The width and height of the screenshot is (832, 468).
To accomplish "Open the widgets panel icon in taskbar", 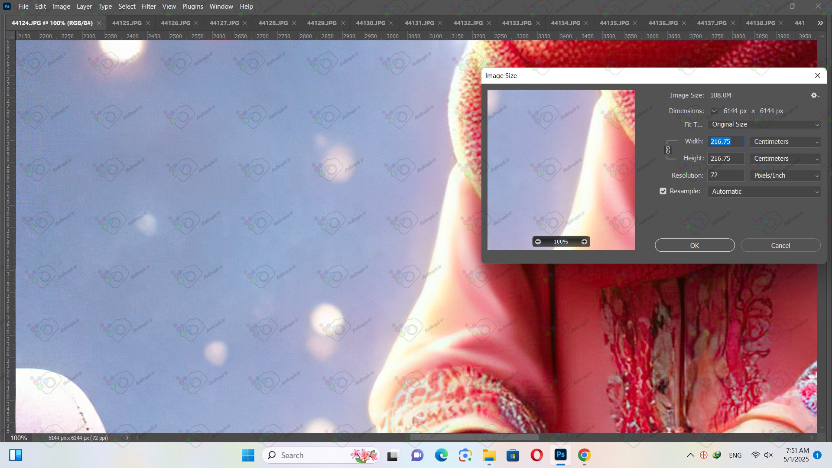I will [16, 455].
